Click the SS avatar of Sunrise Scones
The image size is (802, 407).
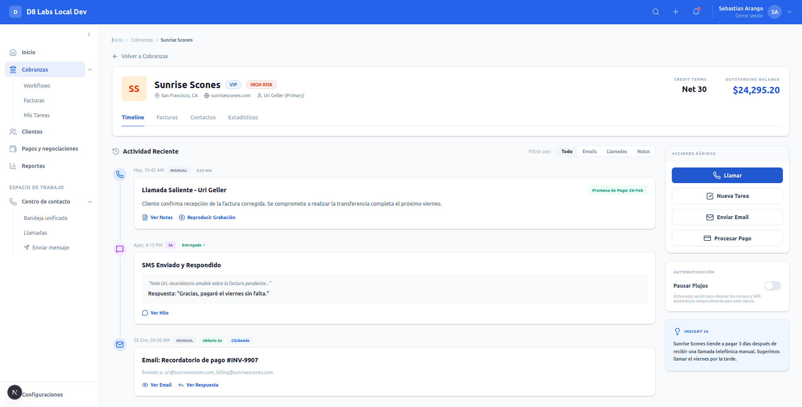tap(134, 89)
